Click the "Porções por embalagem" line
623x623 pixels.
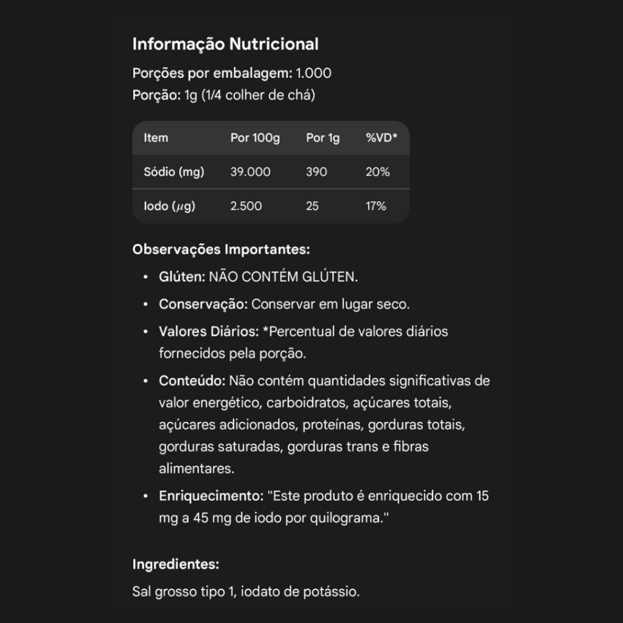(x=232, y=74)
